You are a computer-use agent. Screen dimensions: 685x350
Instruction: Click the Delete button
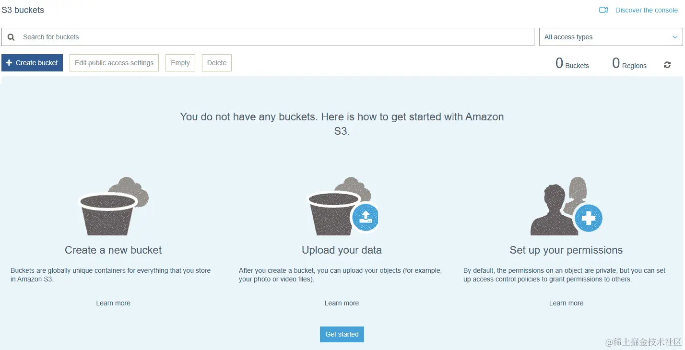[217, 63]
